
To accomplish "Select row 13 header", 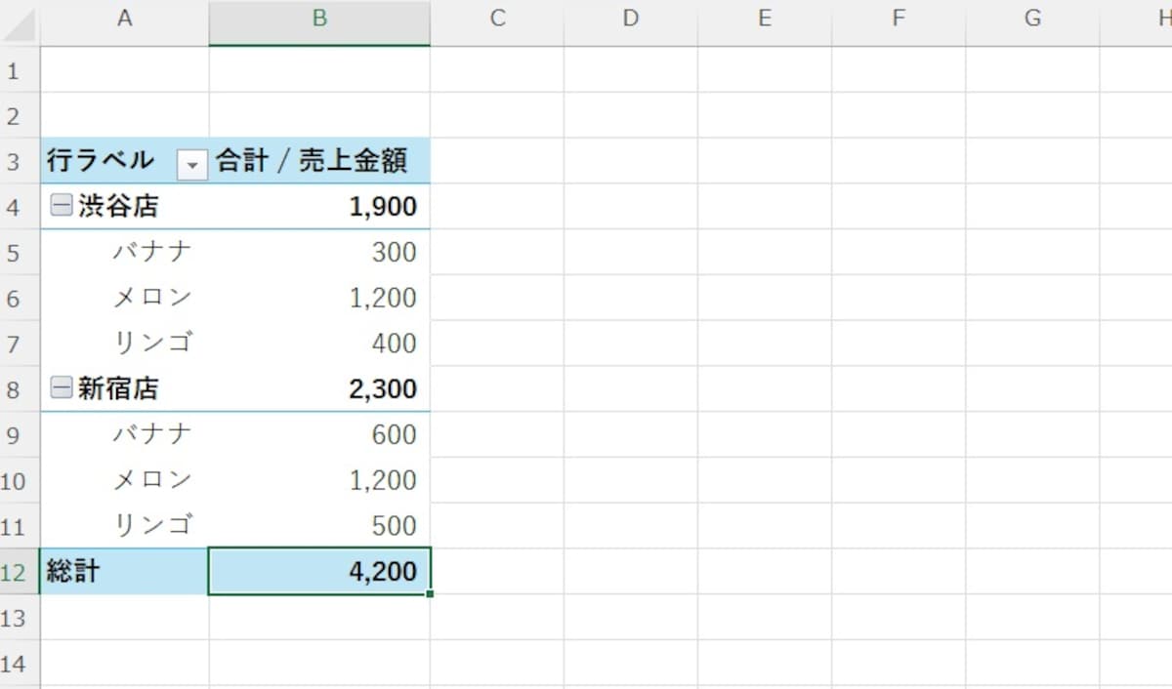I will click(x=20, y=617).
